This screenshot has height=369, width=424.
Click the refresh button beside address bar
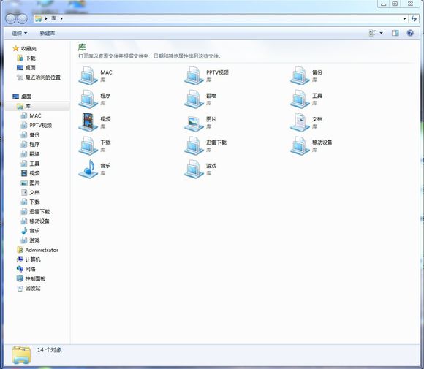414,19
